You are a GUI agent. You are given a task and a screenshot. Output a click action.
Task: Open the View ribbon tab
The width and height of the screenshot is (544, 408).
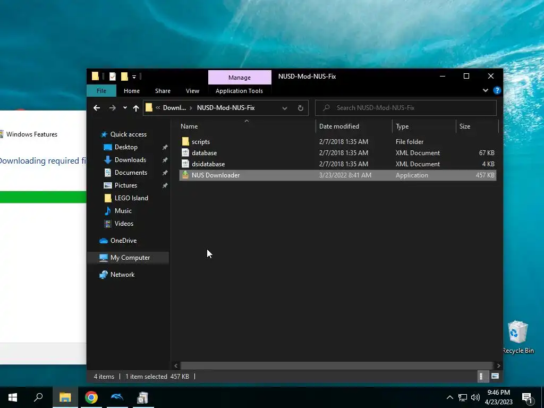pos(192,91)
